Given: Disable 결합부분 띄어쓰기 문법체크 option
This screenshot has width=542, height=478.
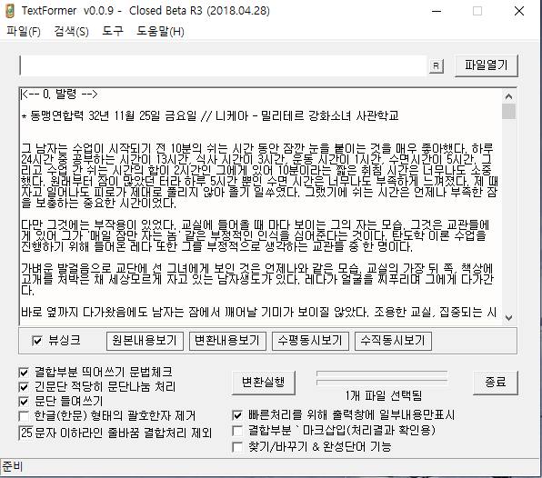Looking at the screenshot, I should tap(24, 373).
